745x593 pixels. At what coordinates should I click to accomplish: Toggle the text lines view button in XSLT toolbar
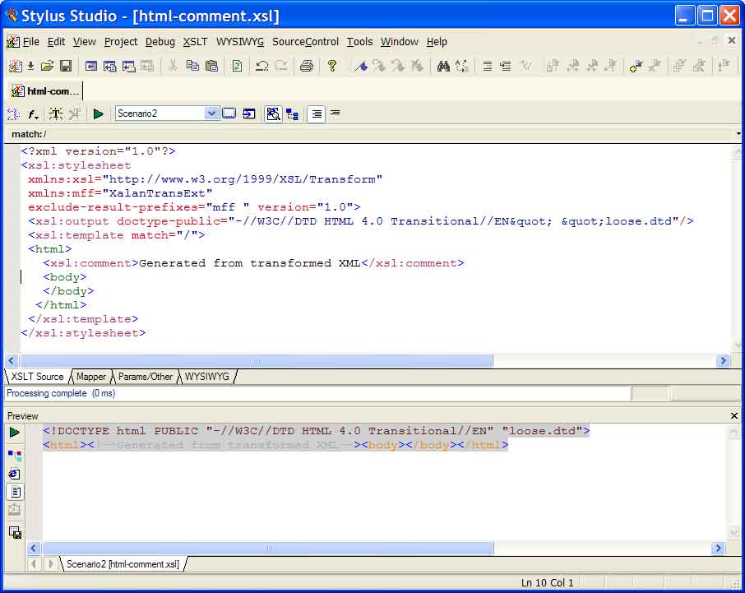pyautogui.click(x=317, y=114)
